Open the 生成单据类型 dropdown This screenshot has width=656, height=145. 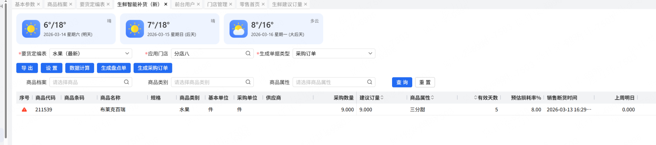point(370,54)
